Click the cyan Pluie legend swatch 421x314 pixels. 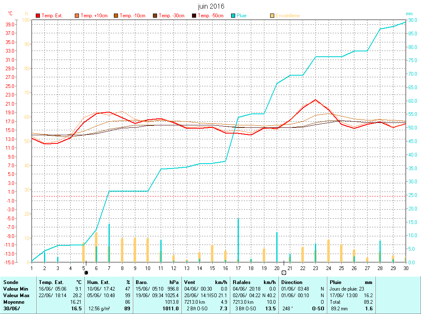coord(233,16)
